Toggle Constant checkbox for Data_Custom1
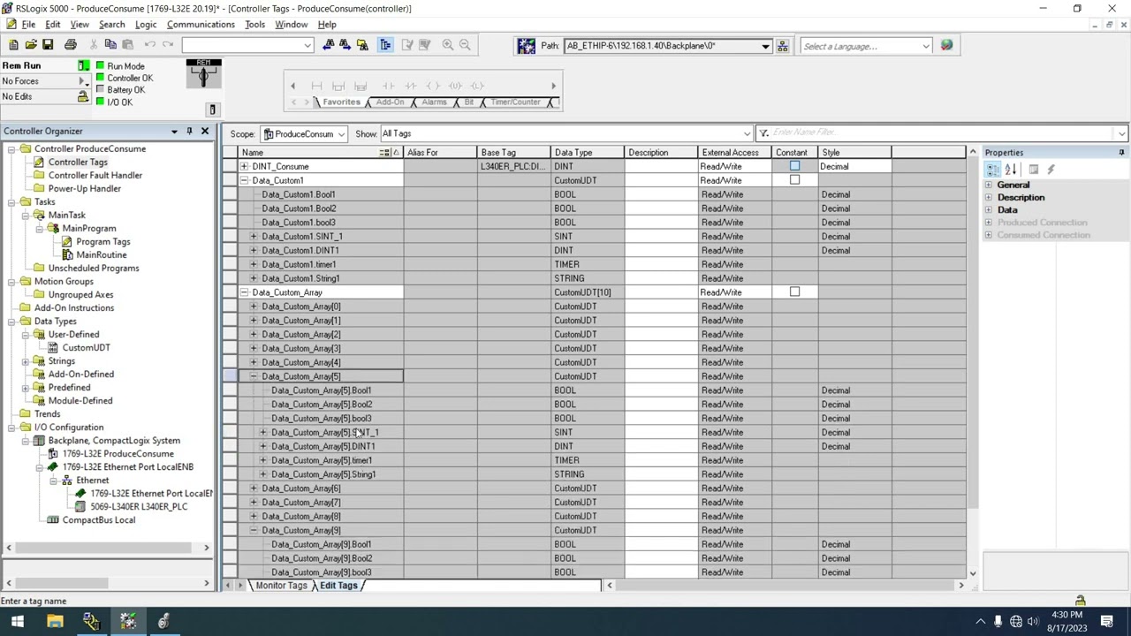This screenshot has width=1131, height=636. [x=794, y=180]
